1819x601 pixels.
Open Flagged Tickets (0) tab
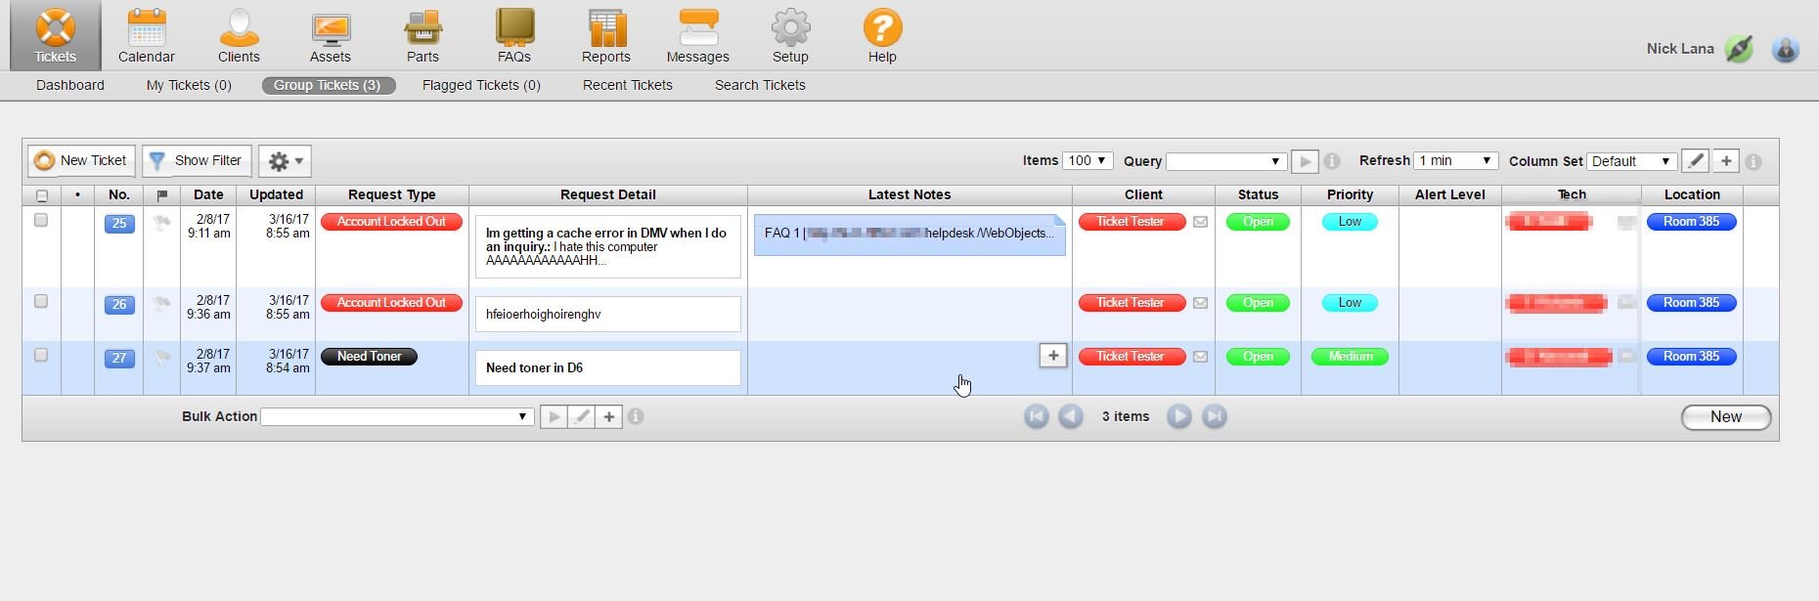tap(481, 85)
